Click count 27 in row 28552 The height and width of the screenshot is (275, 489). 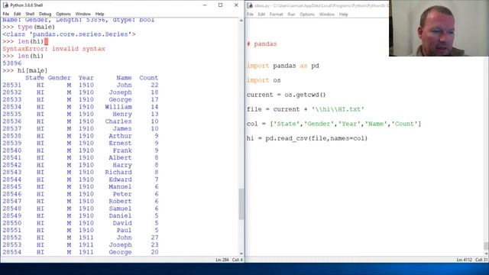tap(154, 238)
